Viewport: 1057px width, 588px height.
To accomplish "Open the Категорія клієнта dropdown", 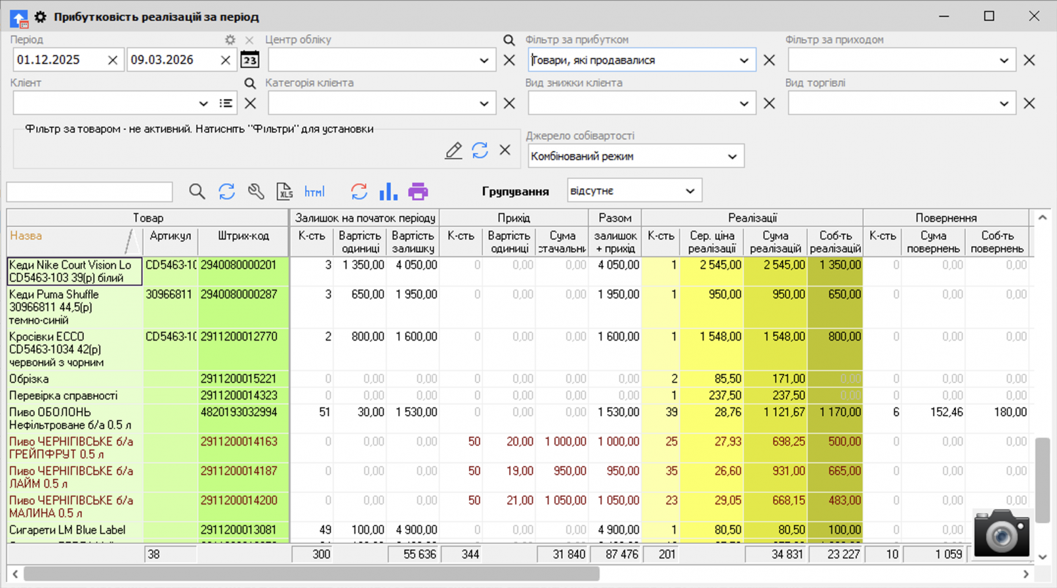I will (x=484, y=103).
